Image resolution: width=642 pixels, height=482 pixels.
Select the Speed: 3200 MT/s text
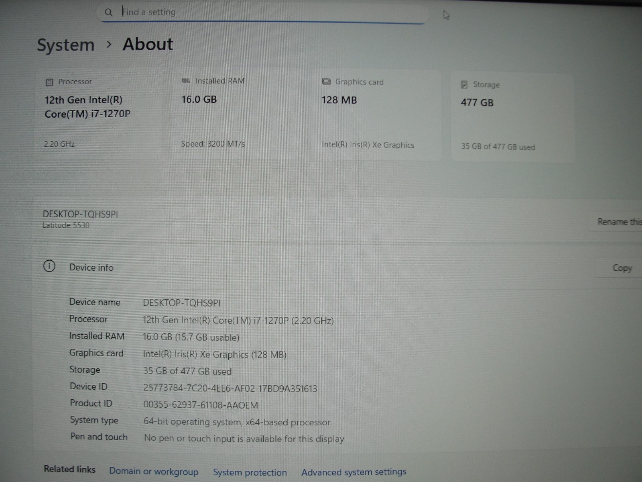click(x=213, y=144)
